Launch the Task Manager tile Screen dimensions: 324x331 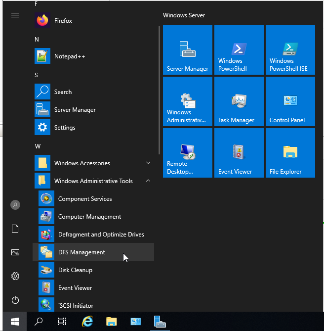click(239, 101)
